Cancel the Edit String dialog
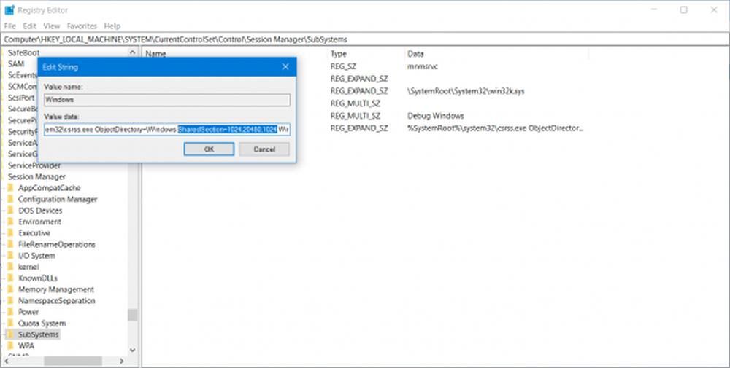730x368 pixels. tap(264, 149)
